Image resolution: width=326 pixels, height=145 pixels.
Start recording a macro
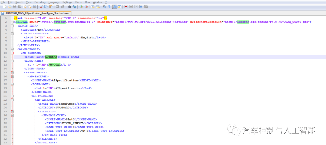[126, 7]
